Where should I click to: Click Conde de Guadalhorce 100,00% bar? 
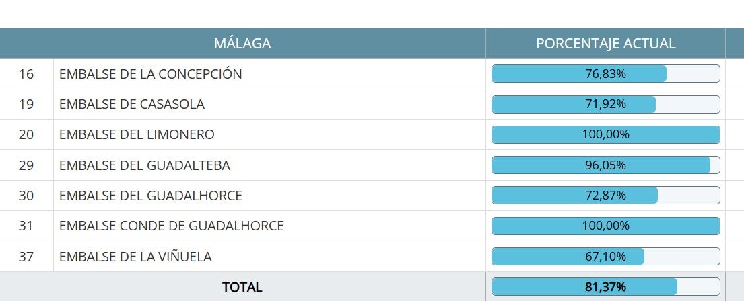(x=605, y=226)
